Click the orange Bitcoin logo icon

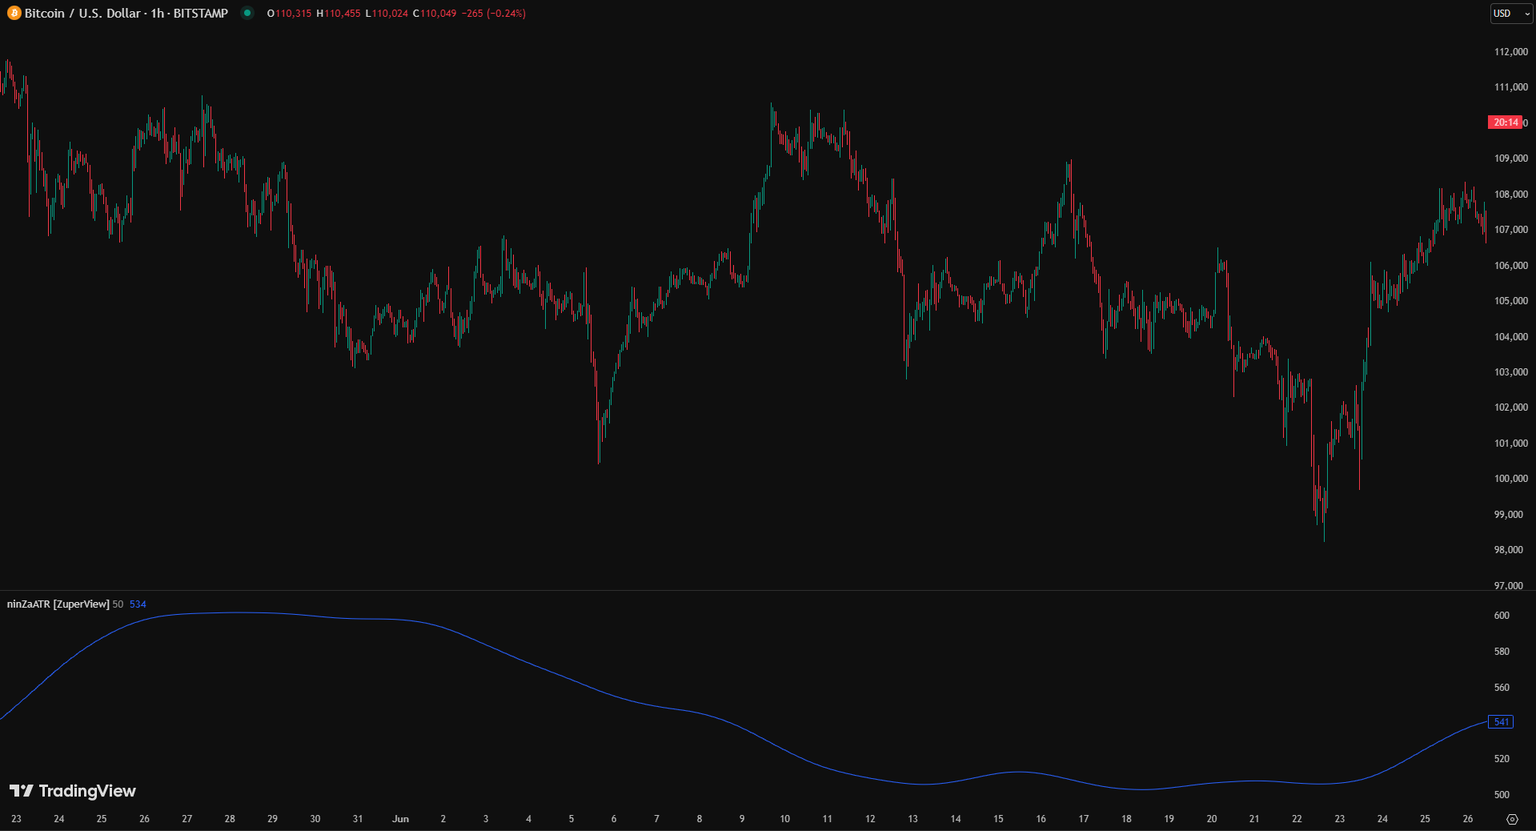tap(14, 14)
